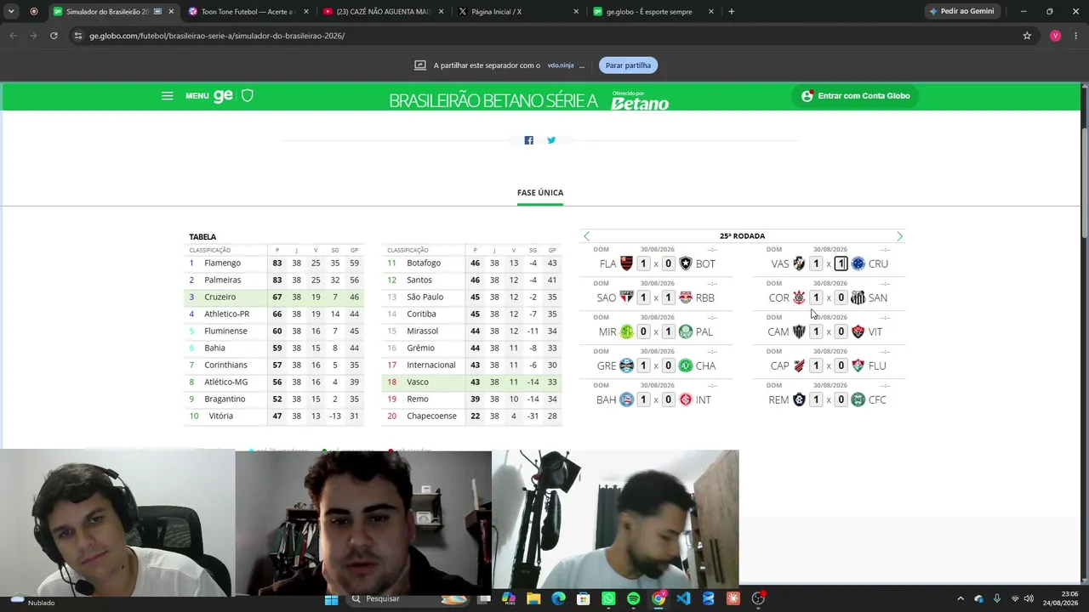Click the Fluminense crest in CAP x FLU
This screenshot has height=612, width=1089.
858,365
